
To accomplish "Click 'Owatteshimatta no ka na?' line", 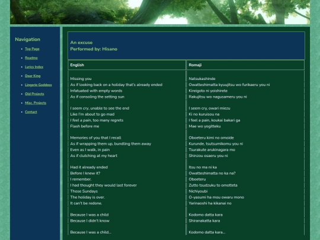I will coord(212,173).
